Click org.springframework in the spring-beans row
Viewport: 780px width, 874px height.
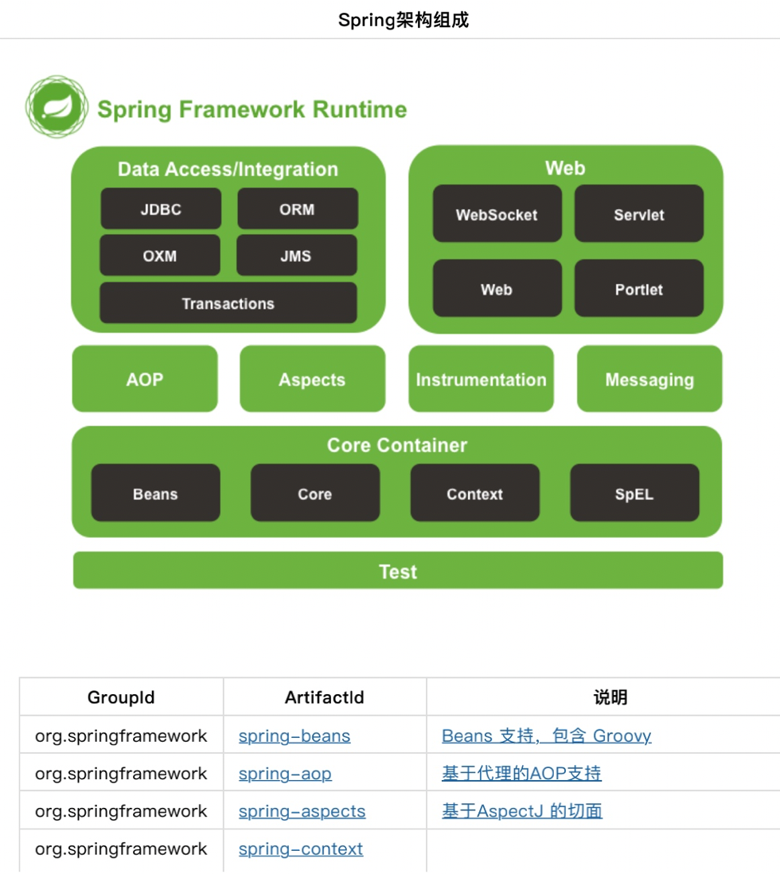(121, 735)
